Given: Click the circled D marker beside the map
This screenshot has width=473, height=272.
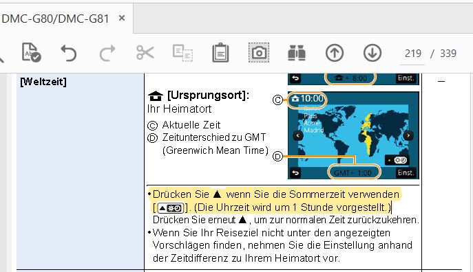Looking at the screenshot, I should (277, 157).
